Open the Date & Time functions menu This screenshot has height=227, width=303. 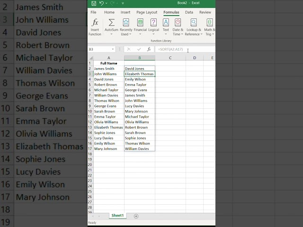coord(178,27)
